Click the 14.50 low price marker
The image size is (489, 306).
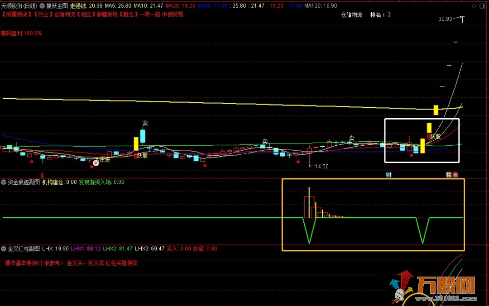(x=321, y=167)
